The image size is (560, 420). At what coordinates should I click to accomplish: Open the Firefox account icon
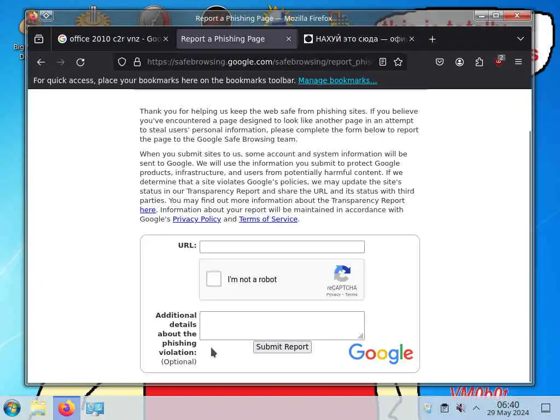coord(459,62)
